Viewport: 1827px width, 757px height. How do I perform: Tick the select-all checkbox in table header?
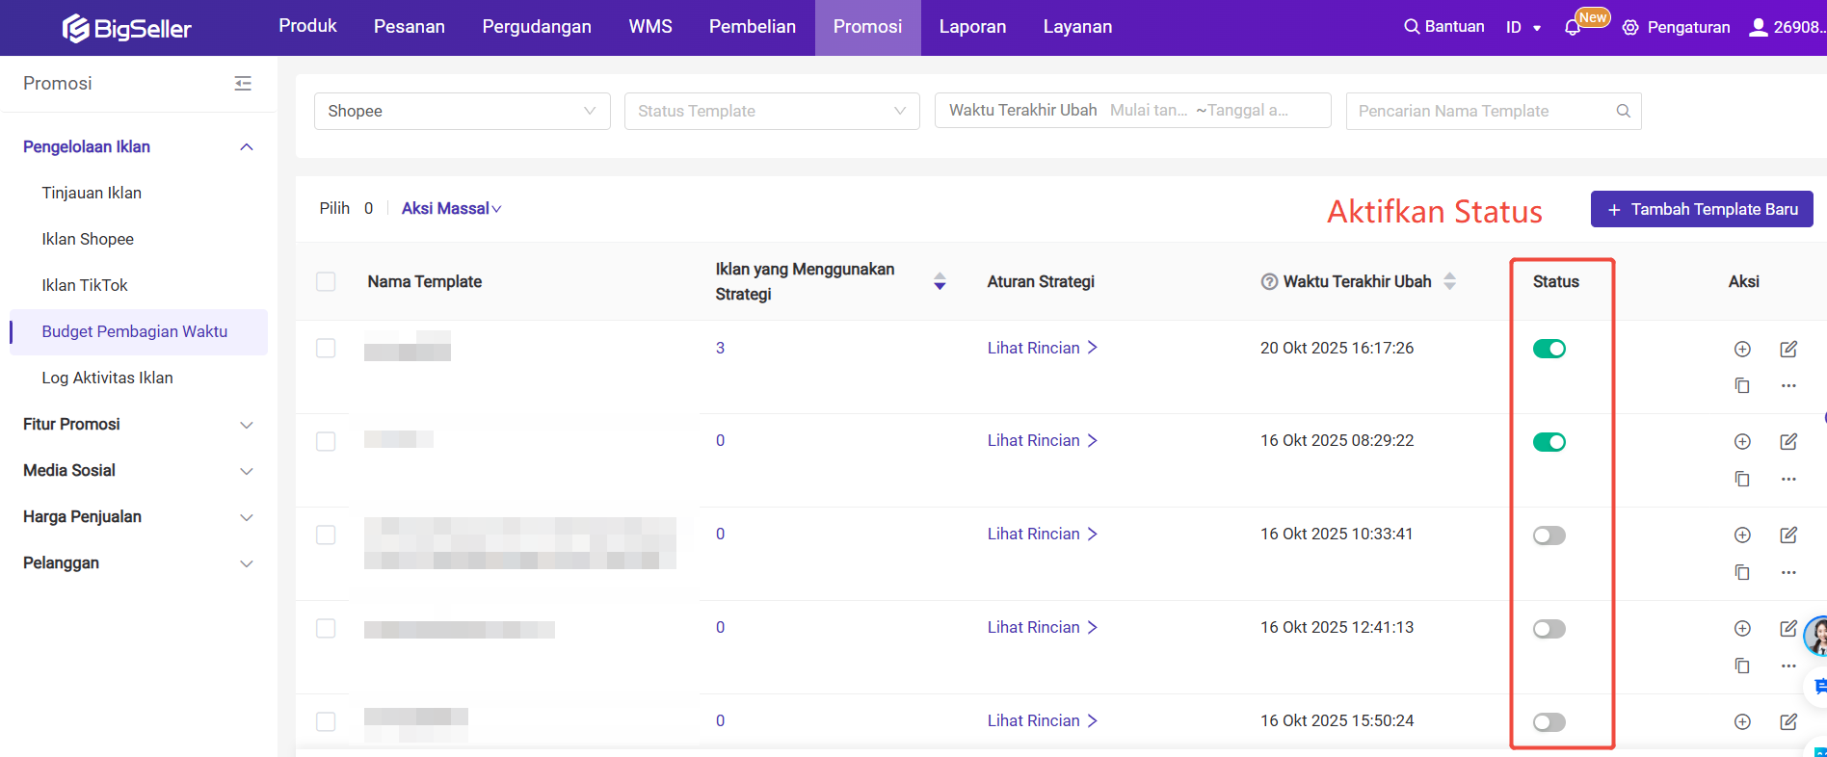coord(326,281)
